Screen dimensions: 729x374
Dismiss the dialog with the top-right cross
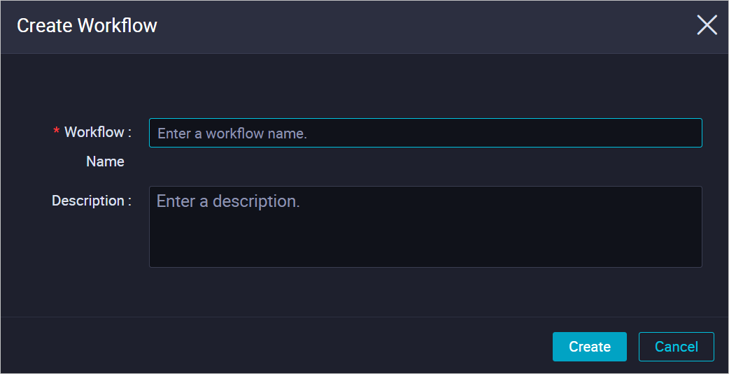pos(707,26)
